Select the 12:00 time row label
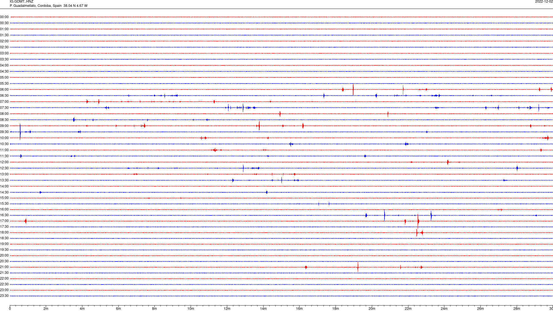Image resolution: width=553 pixels, height=311 pixels. [x=4, y=162]
